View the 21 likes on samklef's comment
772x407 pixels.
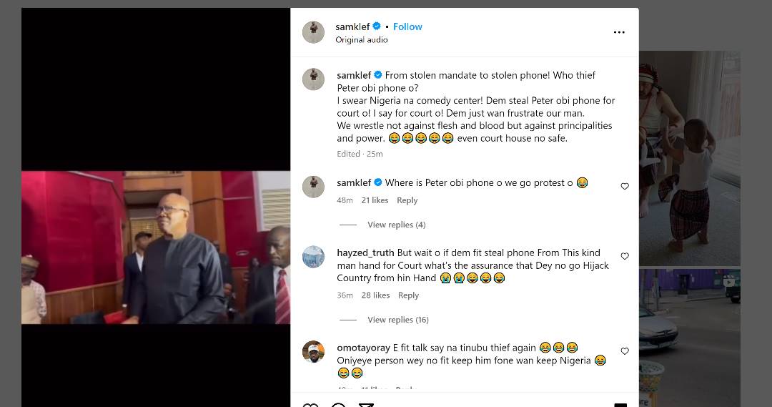click(375, 200)
